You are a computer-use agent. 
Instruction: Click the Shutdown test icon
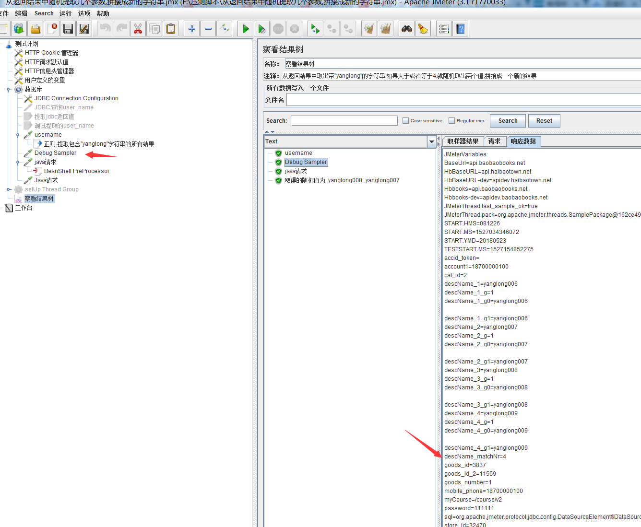tap(295, 29)
